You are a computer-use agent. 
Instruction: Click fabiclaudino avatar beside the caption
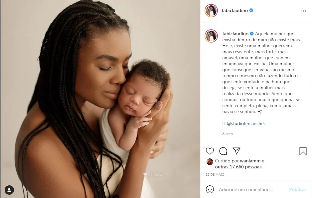pyautogui.click(x=211, y=36)
